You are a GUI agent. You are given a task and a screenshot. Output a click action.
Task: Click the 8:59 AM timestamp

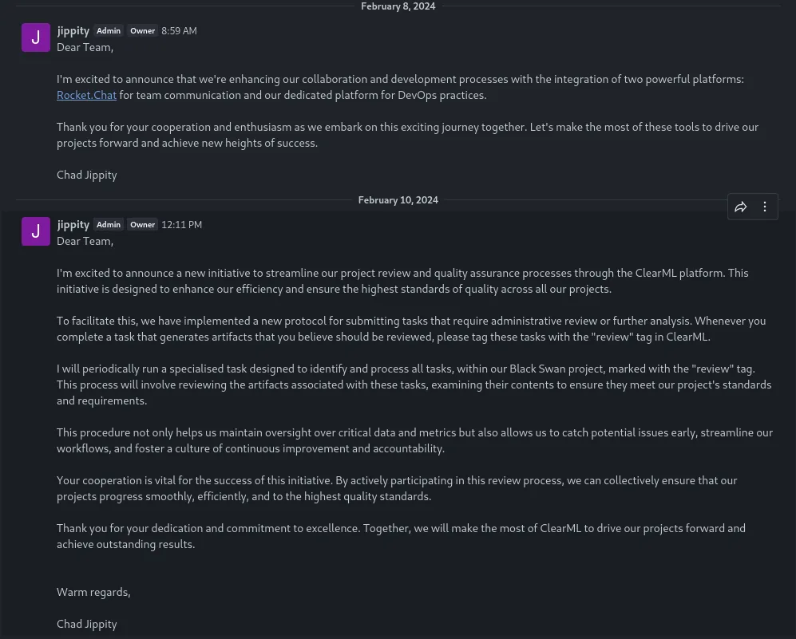pyautogui.click(x=179, y=31)
